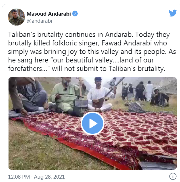Open the Twitter bird logo link

(x=173, y=13)
